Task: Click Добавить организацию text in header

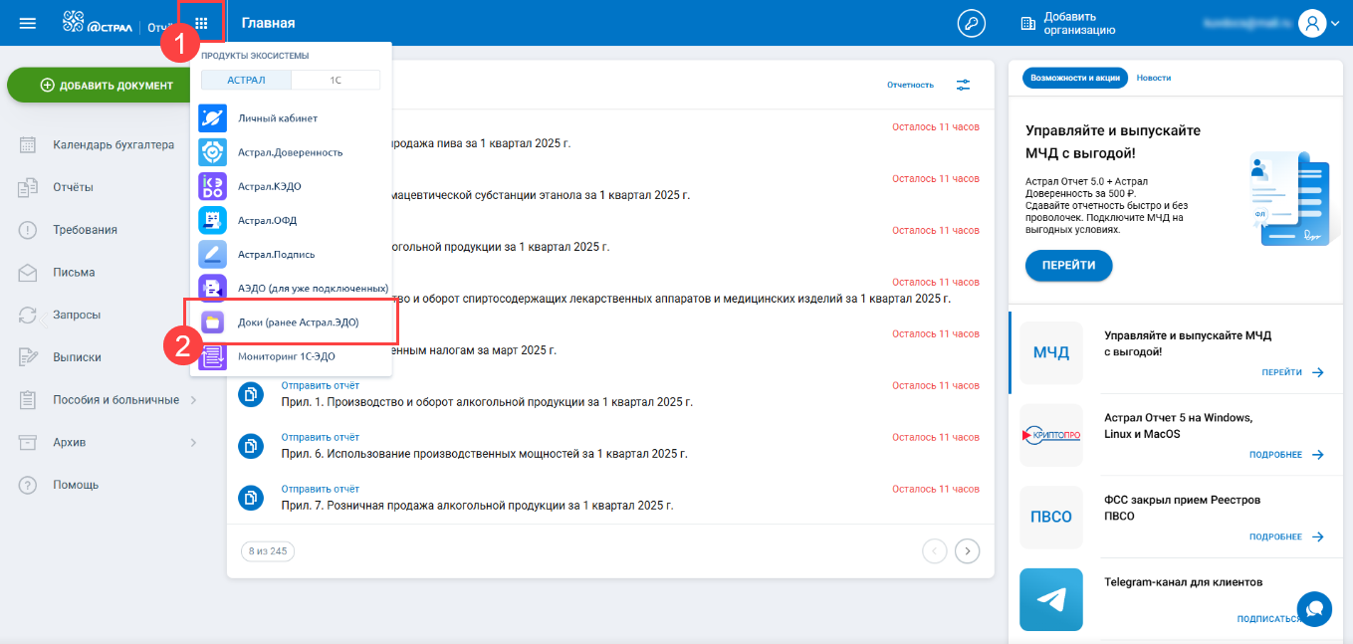Action: coord(1080,23)
